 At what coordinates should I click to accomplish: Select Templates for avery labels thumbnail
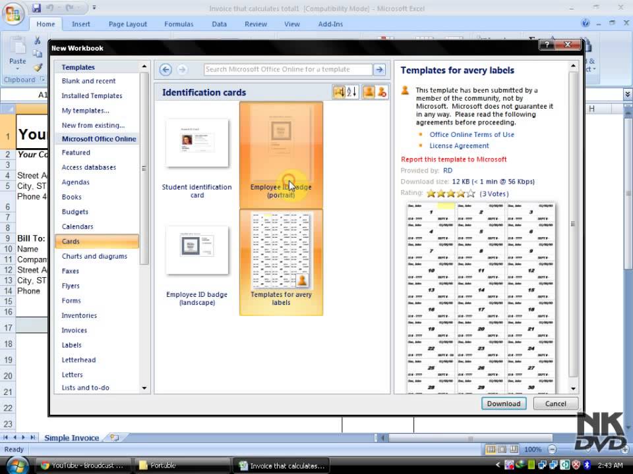(281, 263)
